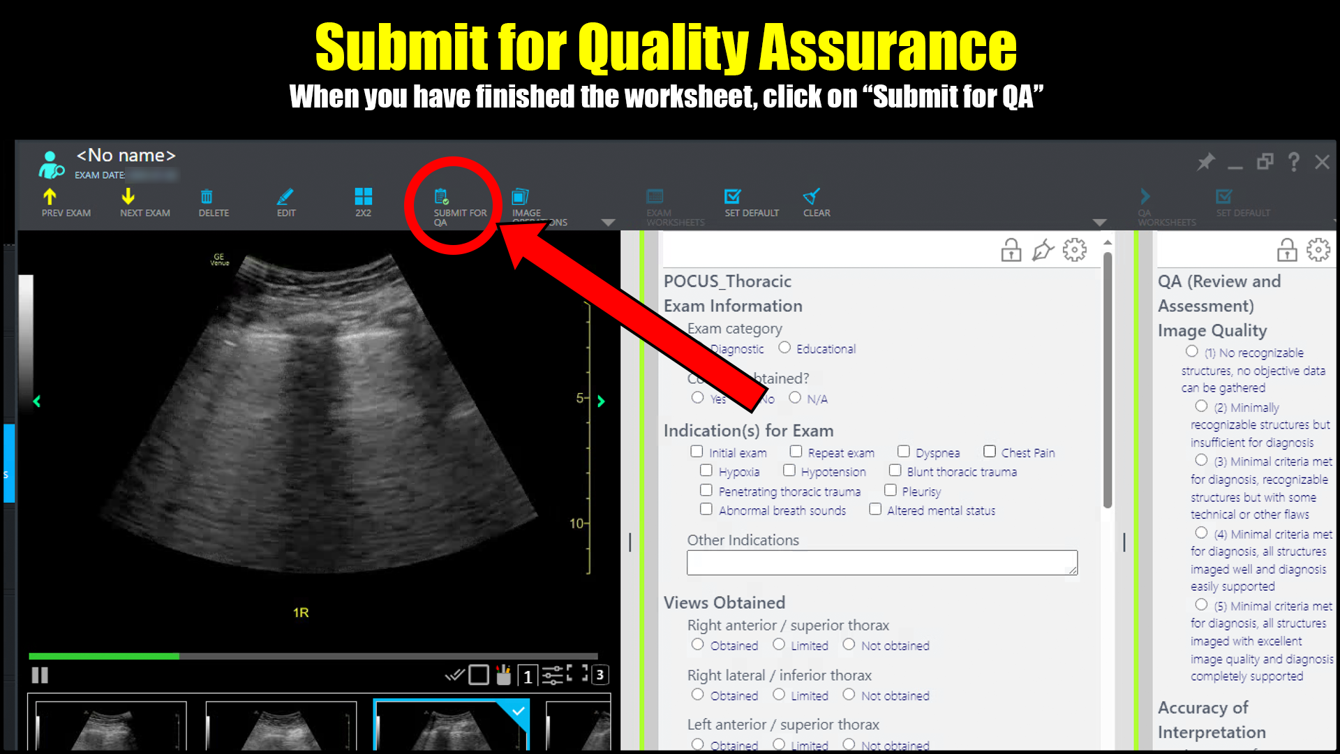This screenshot has width=1340, height=754.
Task: Click the worksheet lock icon
Action: [1011, 250]
